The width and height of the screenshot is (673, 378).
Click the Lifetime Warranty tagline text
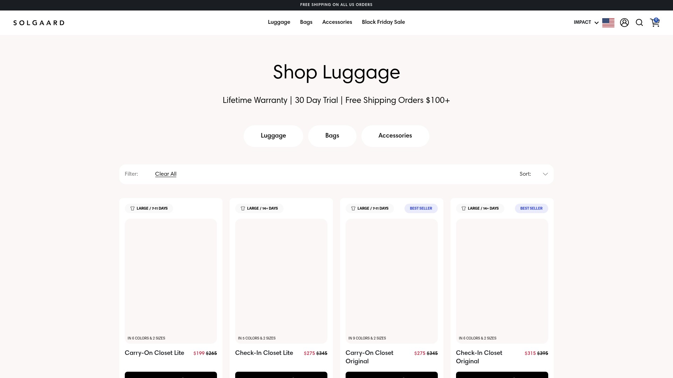tap(336, 100)
